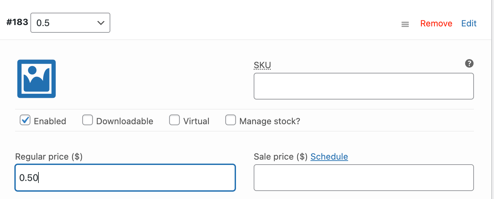Enable the Virtual checkbox

pyautogui.click(x=174, y=120)
